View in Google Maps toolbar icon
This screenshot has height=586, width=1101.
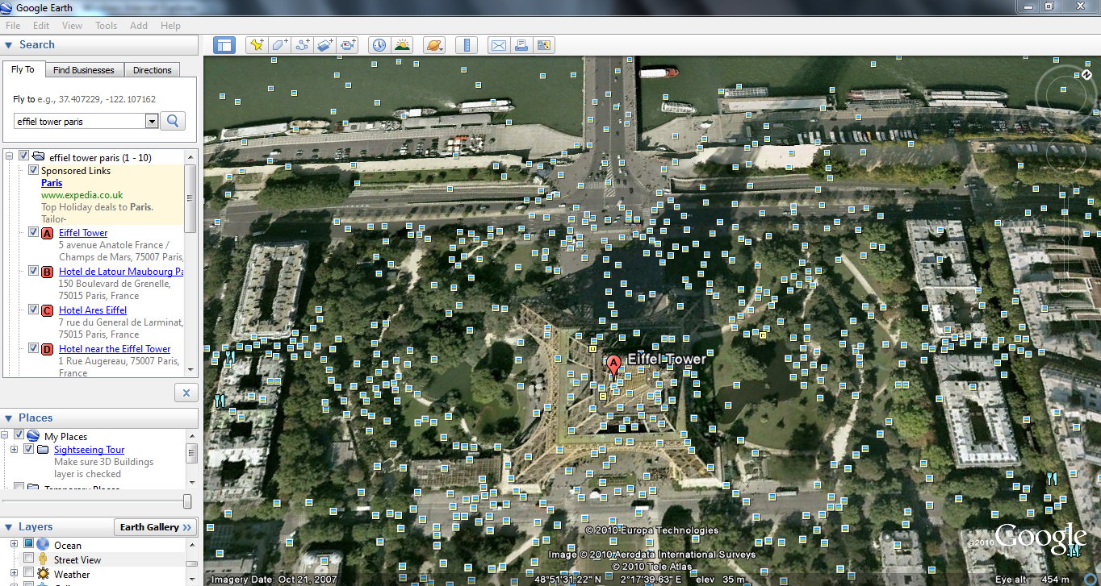point(544,45)
